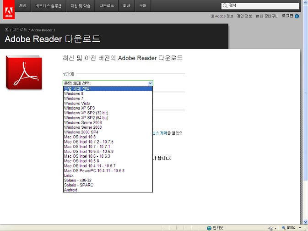
Task: Select Linux option
Action: (x=108, y=176)
